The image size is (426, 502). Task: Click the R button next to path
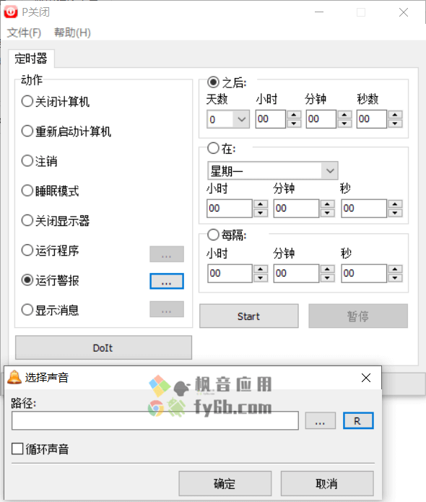tap(358, 420)
